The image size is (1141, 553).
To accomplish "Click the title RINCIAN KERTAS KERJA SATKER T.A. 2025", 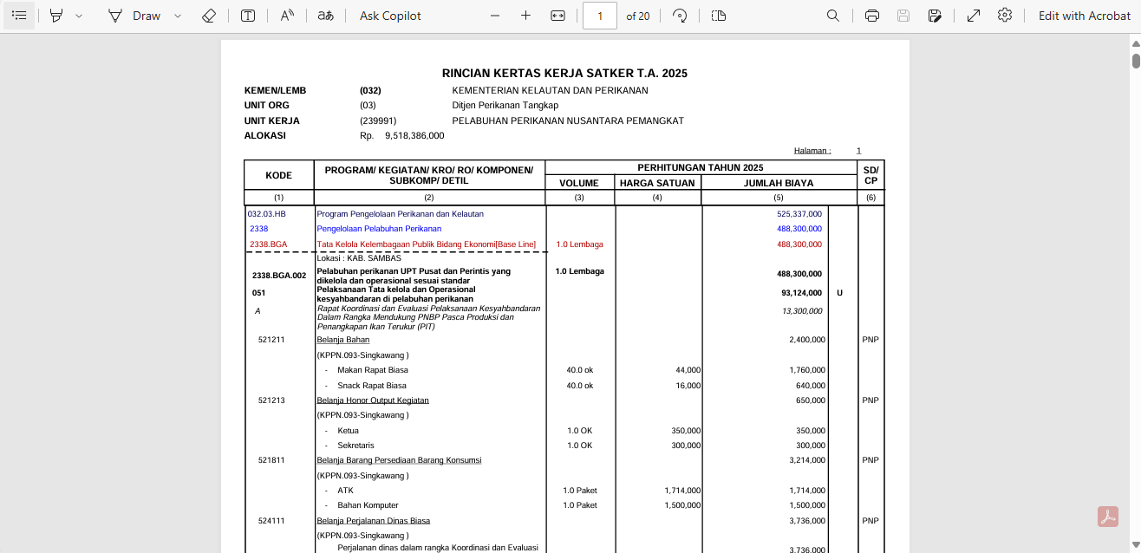I will tap(564, 74).
